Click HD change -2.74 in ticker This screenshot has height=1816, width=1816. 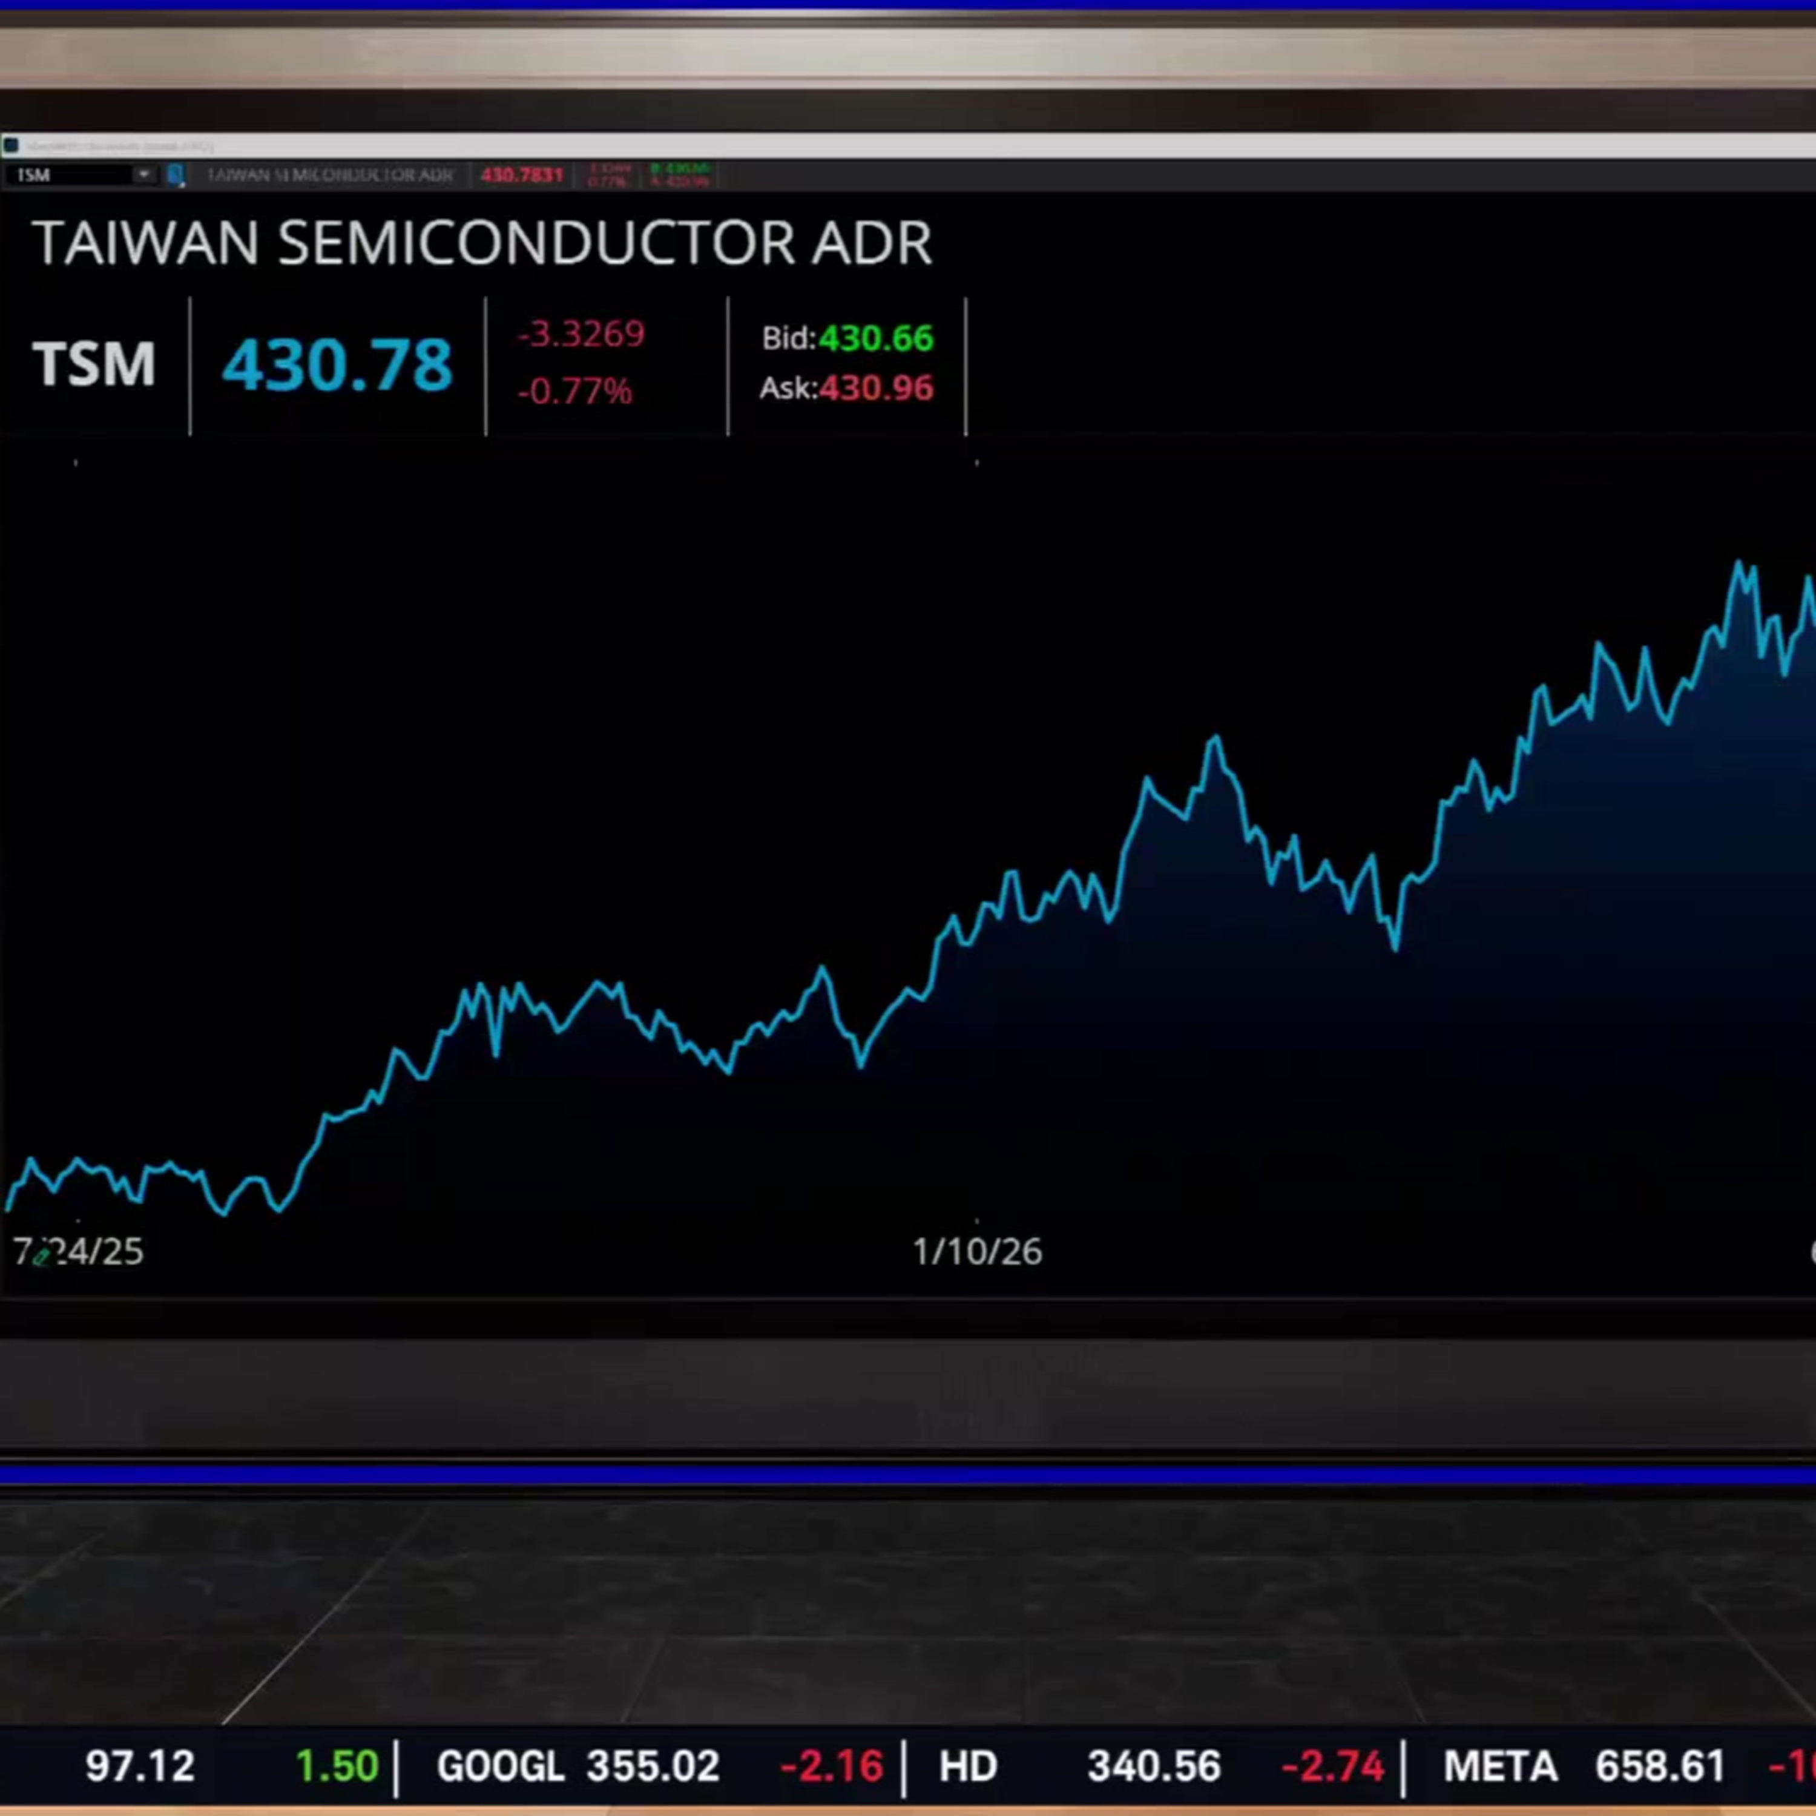pos(1333,1767)
